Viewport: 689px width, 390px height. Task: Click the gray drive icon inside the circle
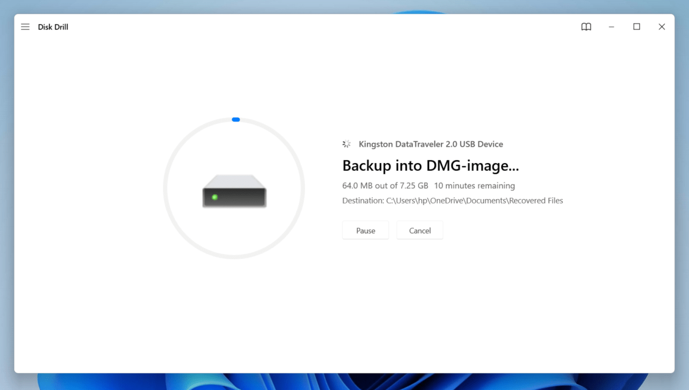point(234,191)
